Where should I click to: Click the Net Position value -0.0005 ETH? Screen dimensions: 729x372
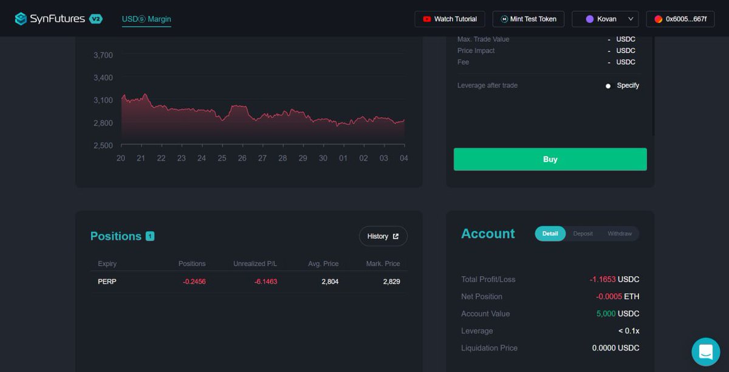tap(617, 297)
